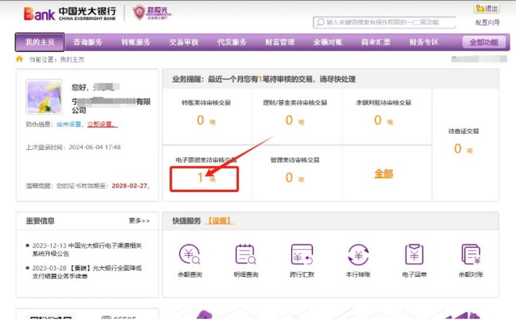Click the 余额查询 balance inquiry icon
Screen dimensions: 516x320
coord(189,255)
